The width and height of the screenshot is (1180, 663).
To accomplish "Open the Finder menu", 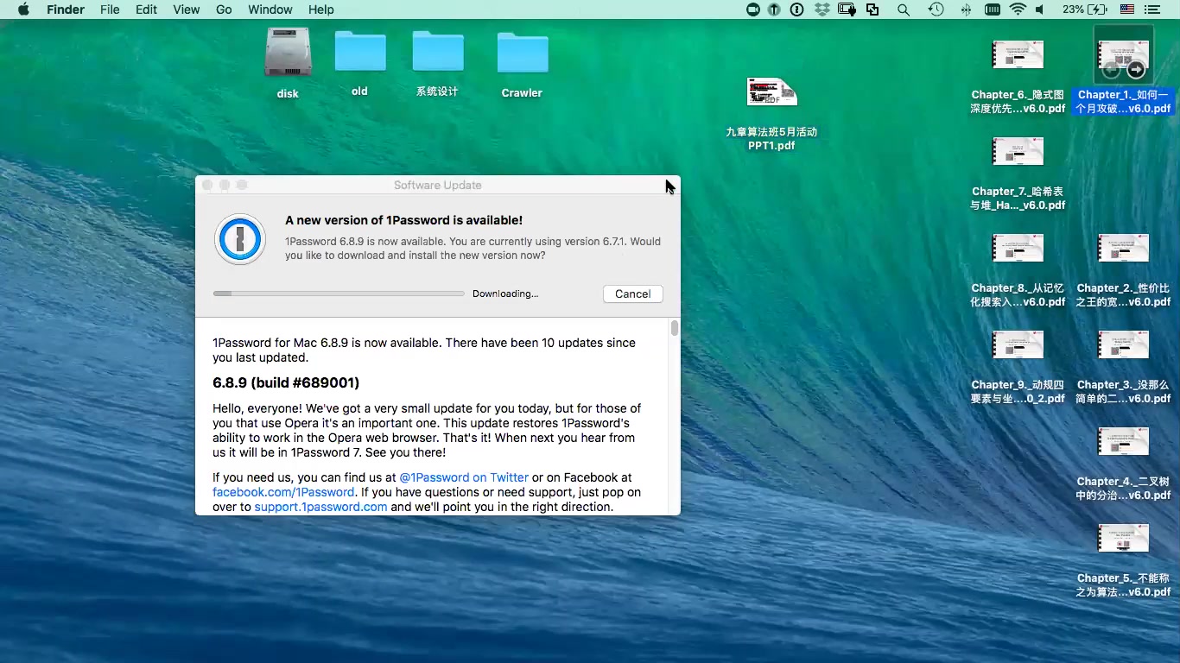I will point(65,9).
